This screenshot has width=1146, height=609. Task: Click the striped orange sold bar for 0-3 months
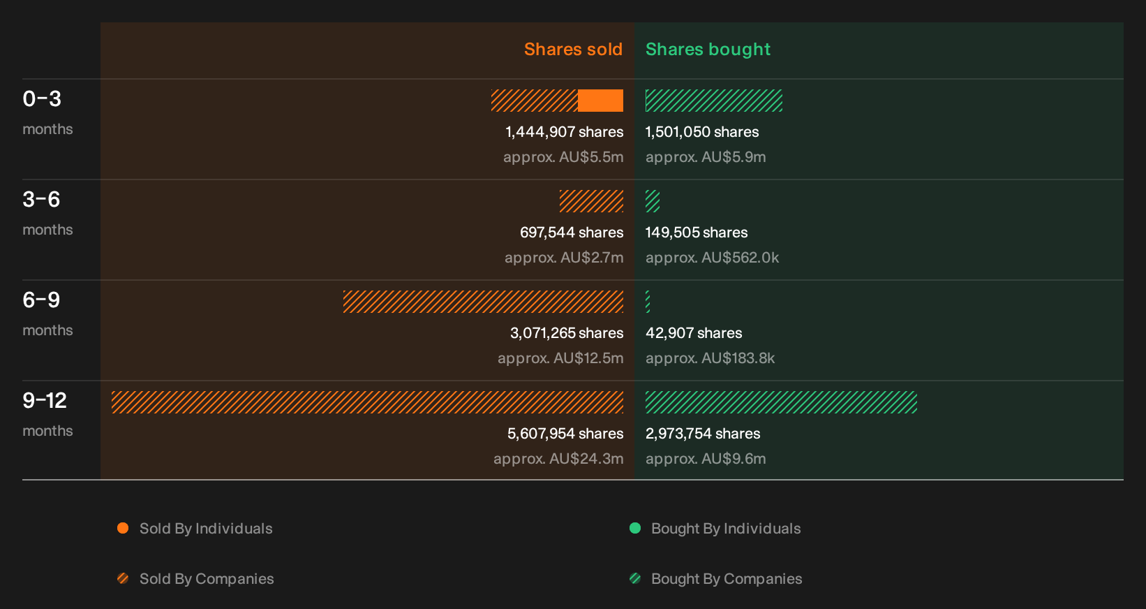[535, 101]
